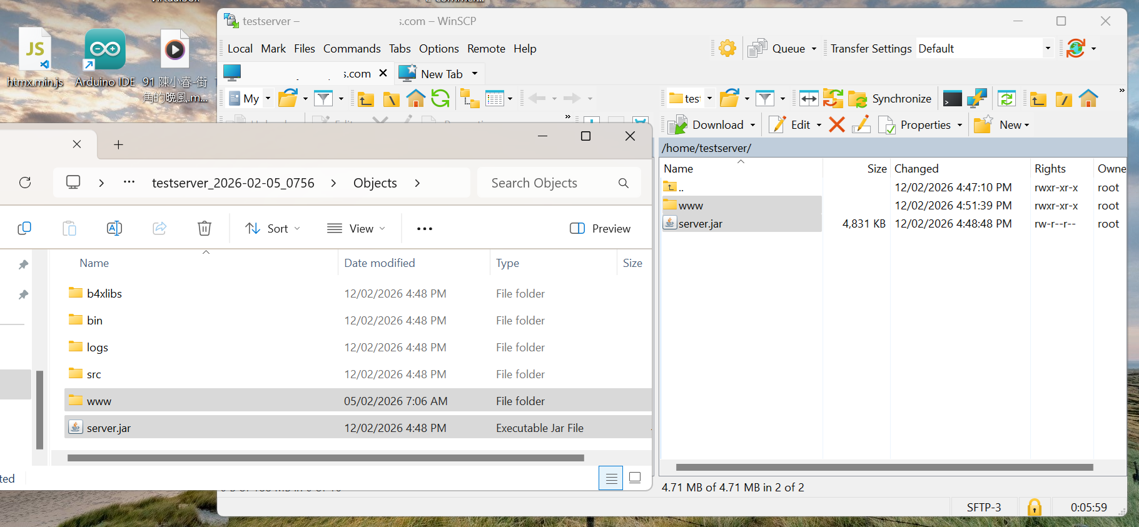Click the Copy icon in File Explorer
This screenshot has height=527, width=1139.
24,228
